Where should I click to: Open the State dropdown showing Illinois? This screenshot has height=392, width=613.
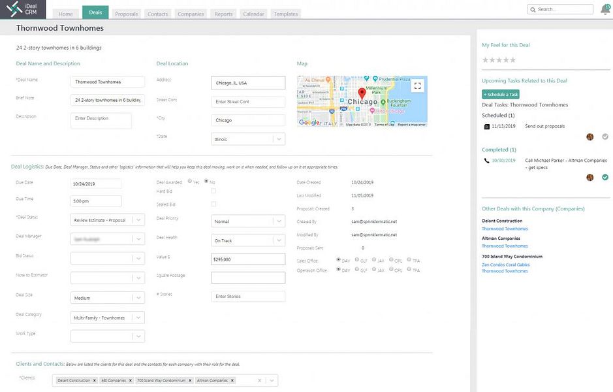point(248,139)
